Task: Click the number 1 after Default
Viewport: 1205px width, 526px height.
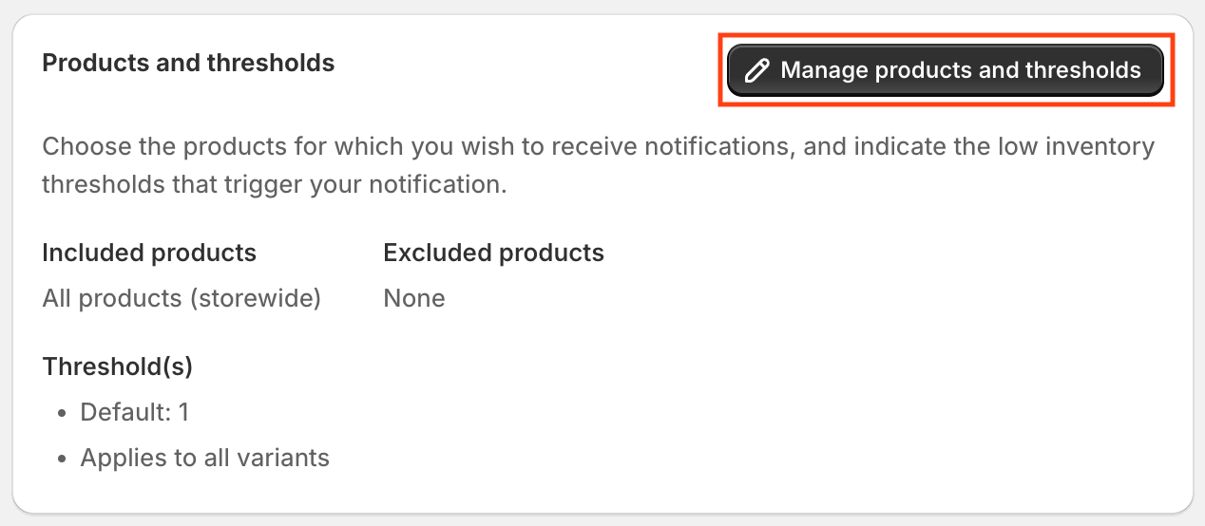Action: point(183,412)
